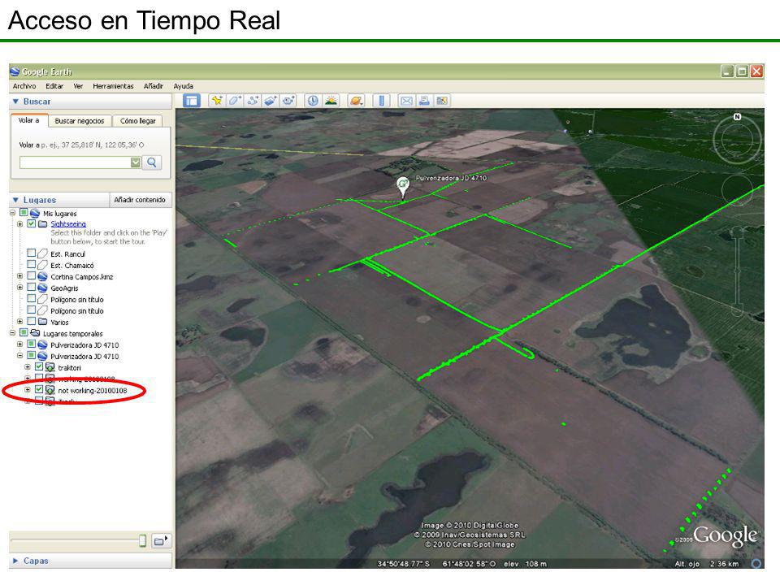This screenshot has height=585, width=780.
Task: Start the Record a Tour tool
Action: click(288, 101)
